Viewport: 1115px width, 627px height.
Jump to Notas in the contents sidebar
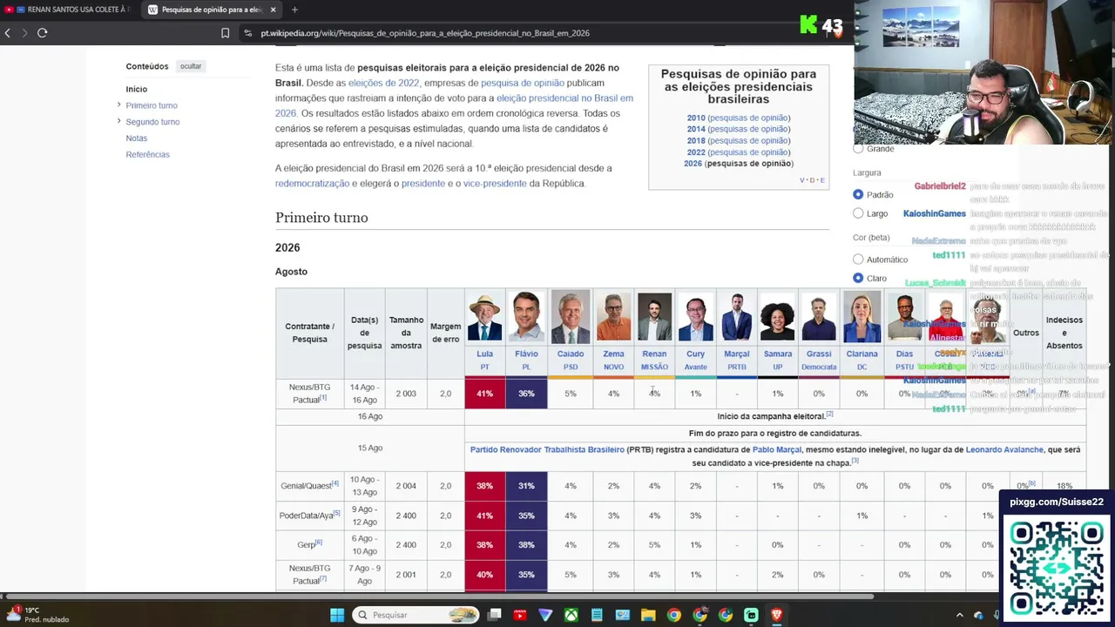137,138
